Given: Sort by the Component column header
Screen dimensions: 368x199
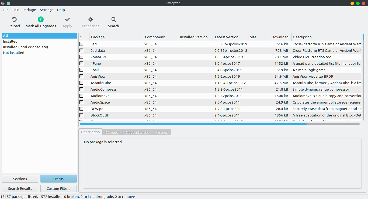Looking at the screenshot, I should pyautogui.click(x=161, y=37).
